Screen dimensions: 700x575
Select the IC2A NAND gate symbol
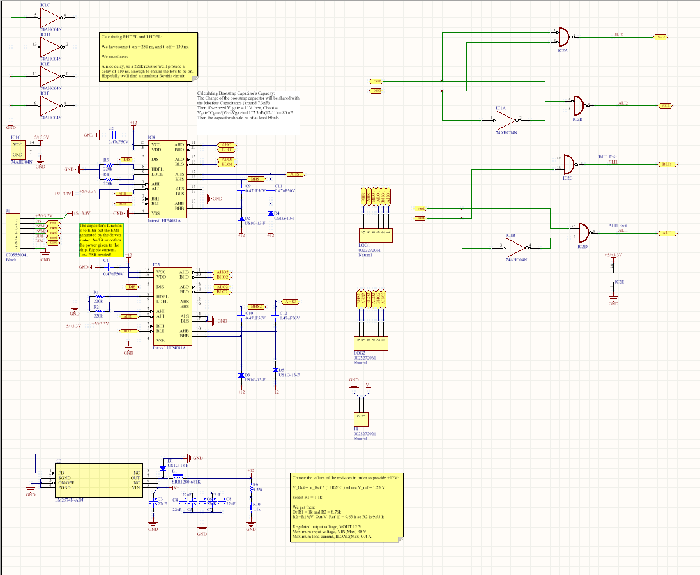click(x=563, y=37)
